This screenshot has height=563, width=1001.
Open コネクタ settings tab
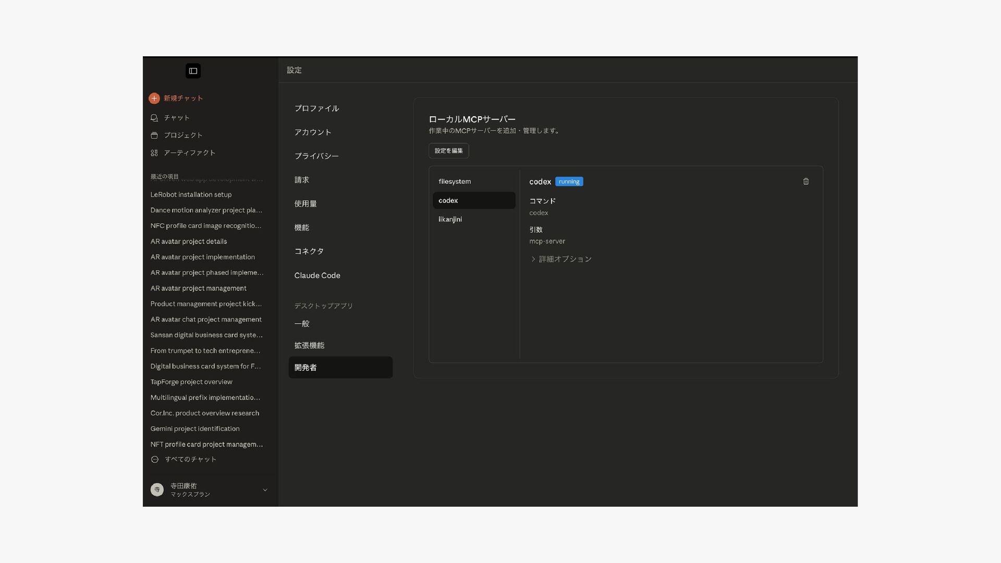(309, 251)
